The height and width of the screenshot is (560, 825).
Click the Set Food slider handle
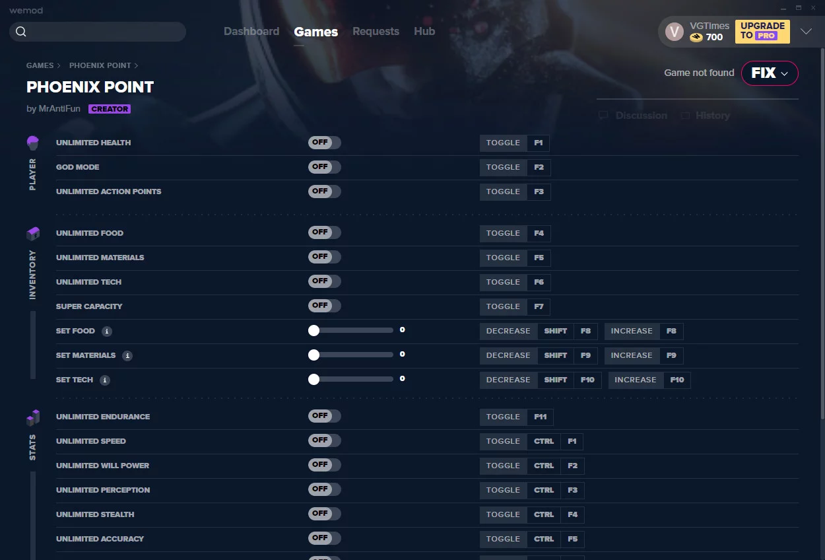tap(313, 331)
